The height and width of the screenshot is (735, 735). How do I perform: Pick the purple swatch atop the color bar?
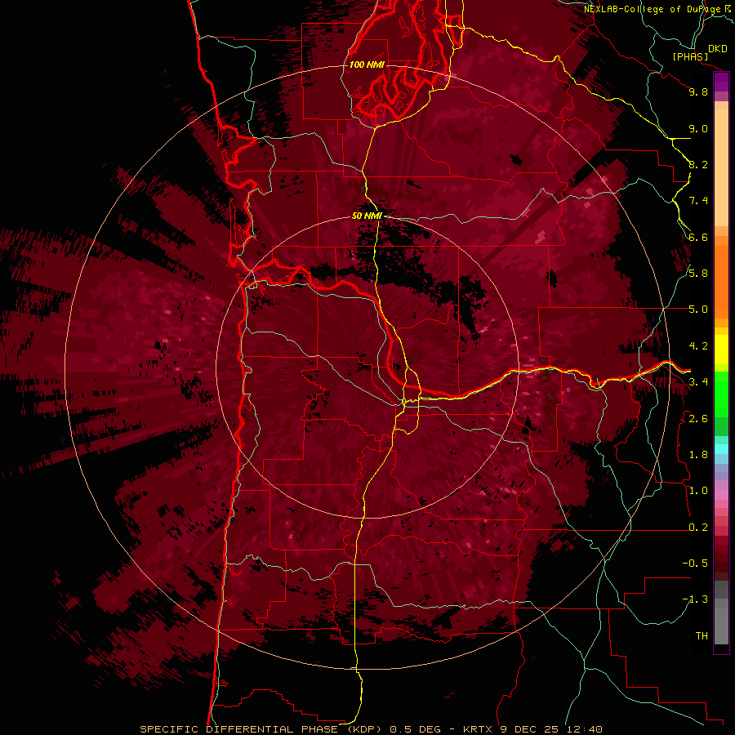(x=721, y=82)
